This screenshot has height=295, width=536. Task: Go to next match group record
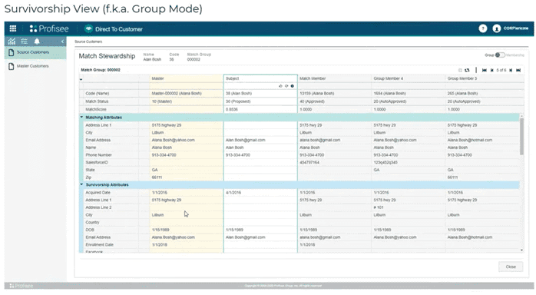pyautogui.click(x=511, y=70)
